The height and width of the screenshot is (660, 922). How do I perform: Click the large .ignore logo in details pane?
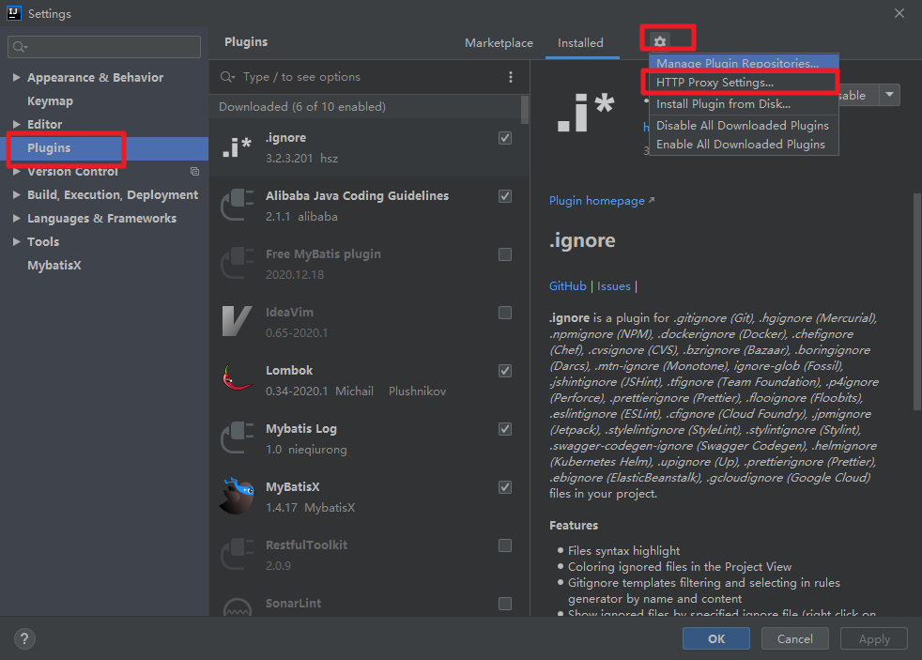[x=586, y=113]
